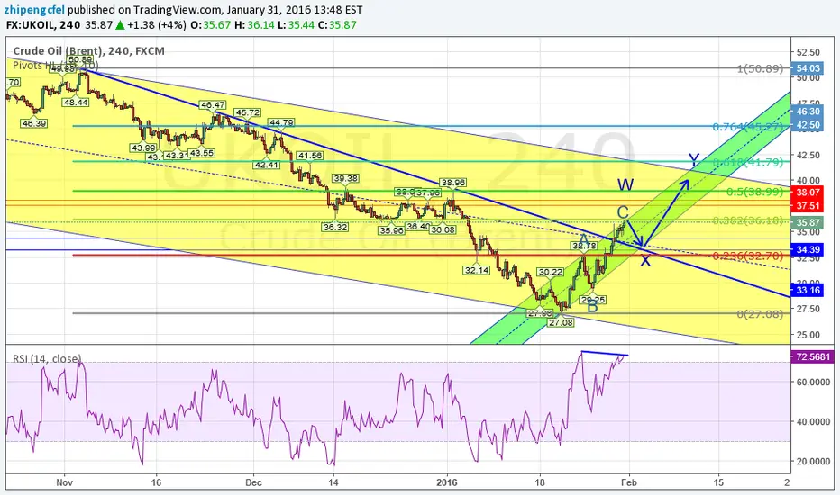
Task: Click the 52.50 price scale value
Action: 808,52
